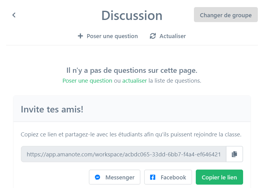Select Poser une question in toolbar

coord(108,36)
